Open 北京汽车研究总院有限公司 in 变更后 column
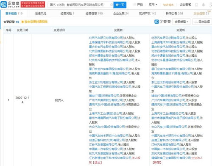 point(168,38)
